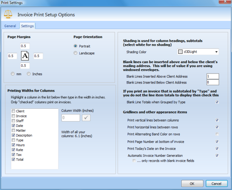Select the Settings tab

(27, 26)
